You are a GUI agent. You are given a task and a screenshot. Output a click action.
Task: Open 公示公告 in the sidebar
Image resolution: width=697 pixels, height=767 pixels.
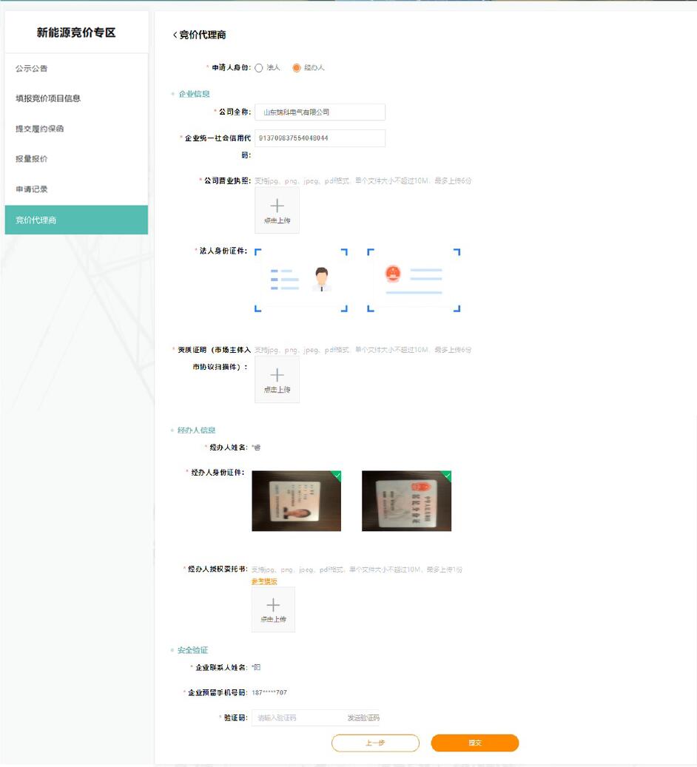point(32,69)
